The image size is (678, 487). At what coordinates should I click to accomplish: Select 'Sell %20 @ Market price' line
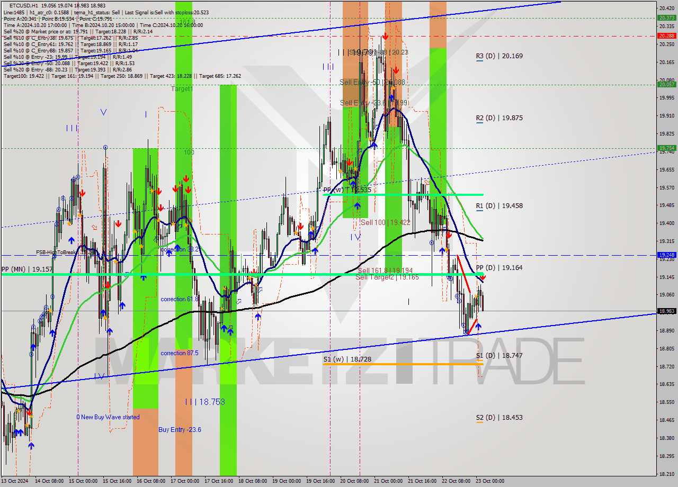78,31
